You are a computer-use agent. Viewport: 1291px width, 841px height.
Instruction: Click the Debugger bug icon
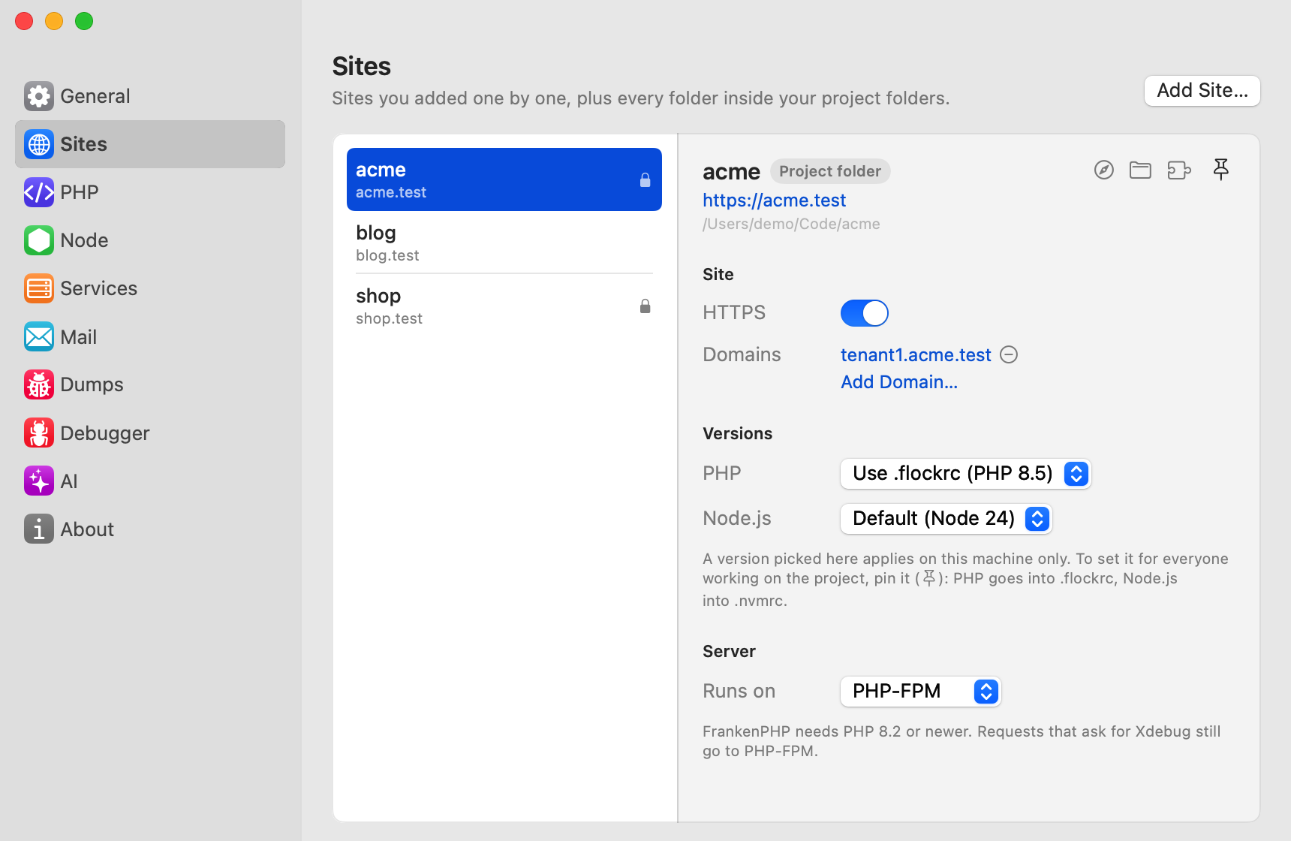(38, 433)
